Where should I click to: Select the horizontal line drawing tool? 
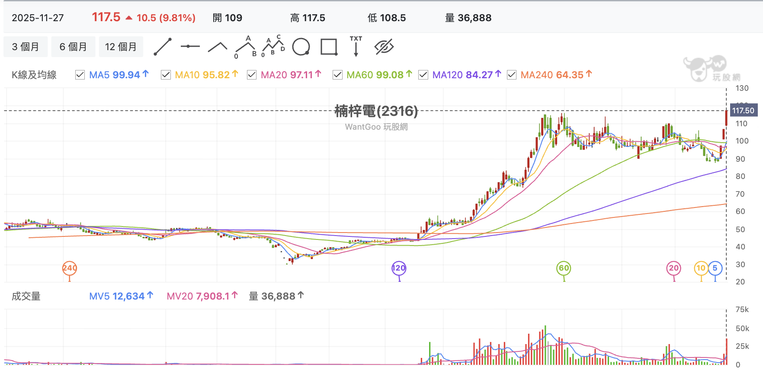(x=190, y=46)
